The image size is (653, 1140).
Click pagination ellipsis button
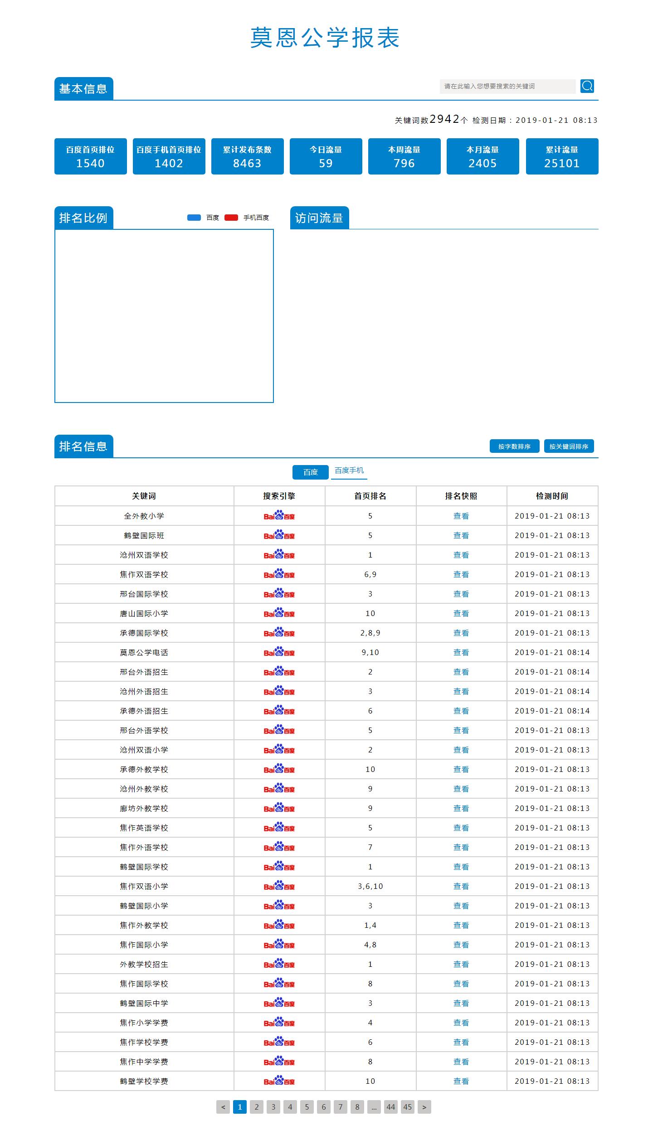(x=374, y=1107)
